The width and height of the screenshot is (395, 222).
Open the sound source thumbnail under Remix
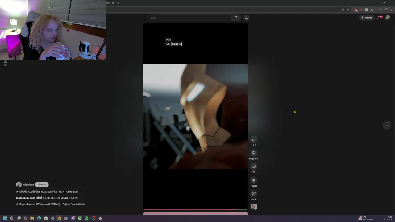pyautogui.click(x=254, y=207)
